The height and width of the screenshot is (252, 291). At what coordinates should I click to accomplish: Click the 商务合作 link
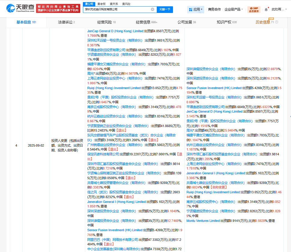[215, 9]
